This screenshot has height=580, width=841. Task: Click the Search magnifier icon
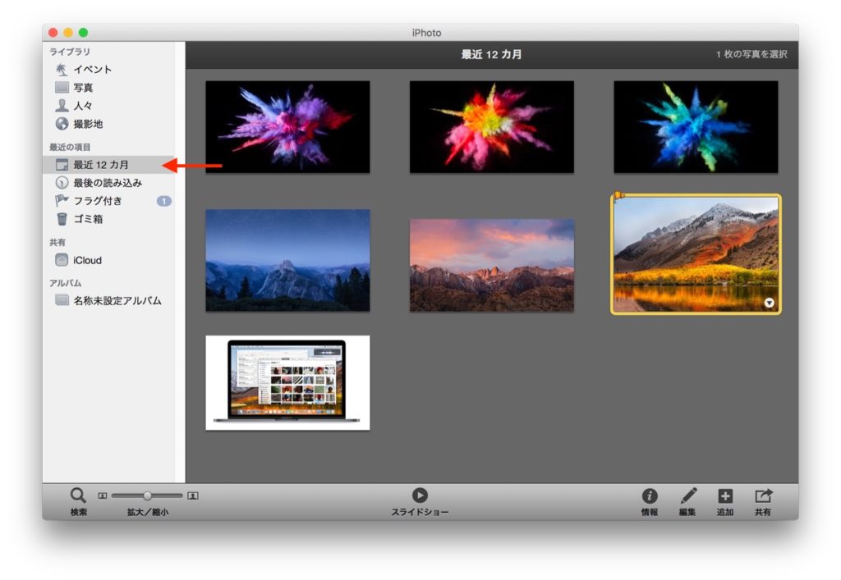pos(78,496)
